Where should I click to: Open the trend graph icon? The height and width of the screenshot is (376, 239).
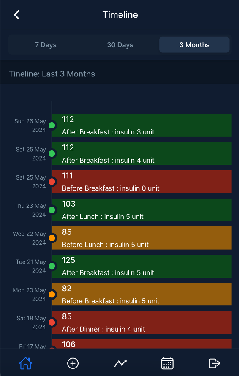(120, 363)
